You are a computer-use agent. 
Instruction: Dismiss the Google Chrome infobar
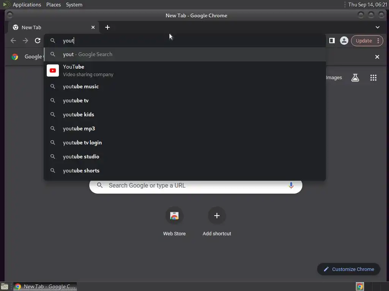(377, 57)
